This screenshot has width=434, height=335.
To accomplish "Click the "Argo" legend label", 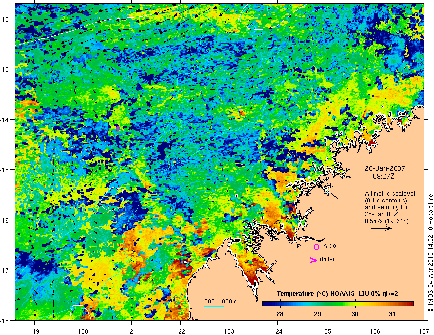I will tap(329, 246).
